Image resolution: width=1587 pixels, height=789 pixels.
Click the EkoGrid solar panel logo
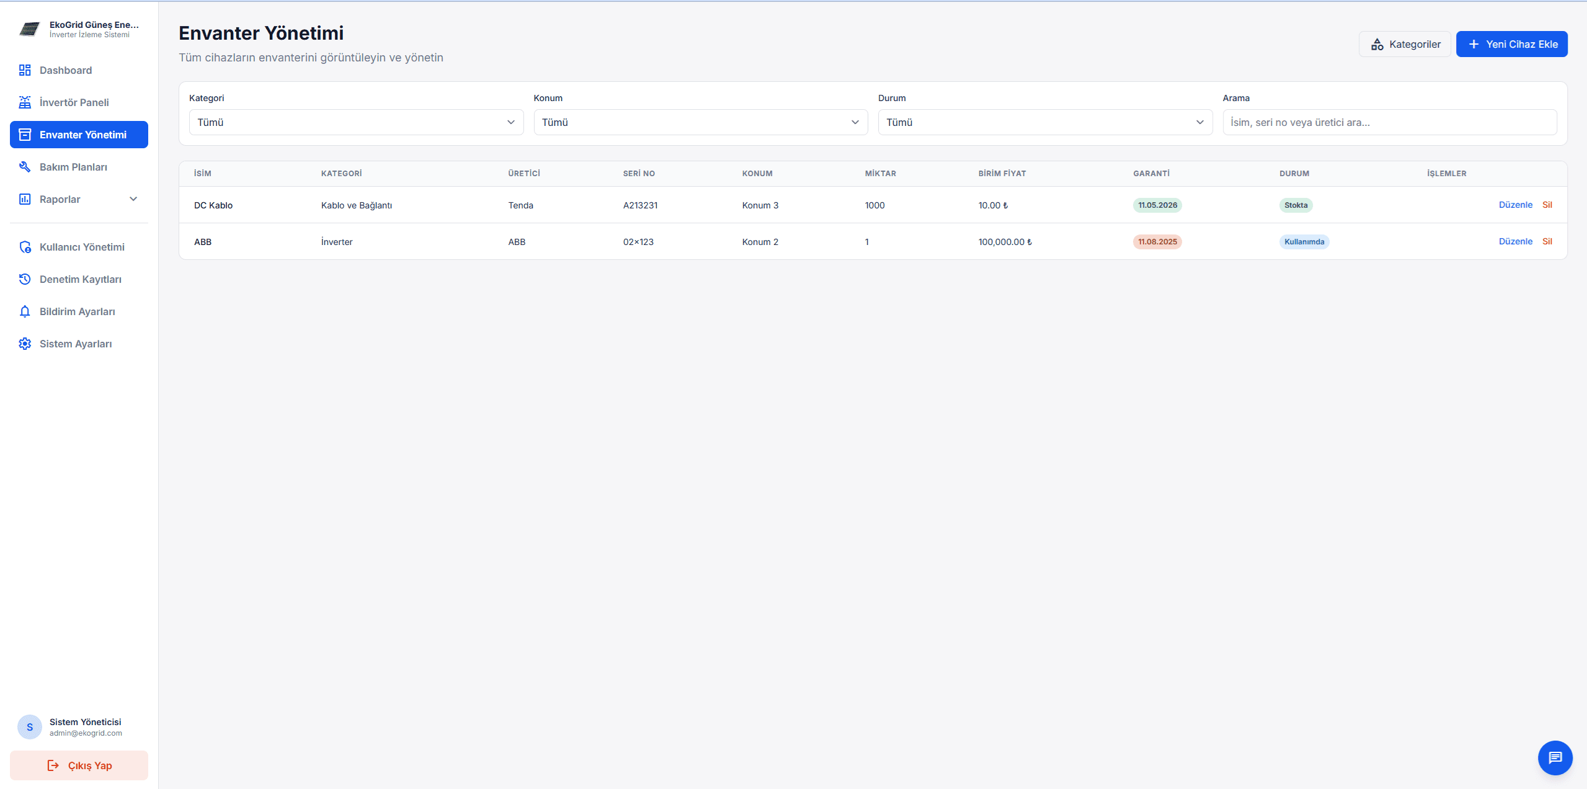(x=29, y=29)
